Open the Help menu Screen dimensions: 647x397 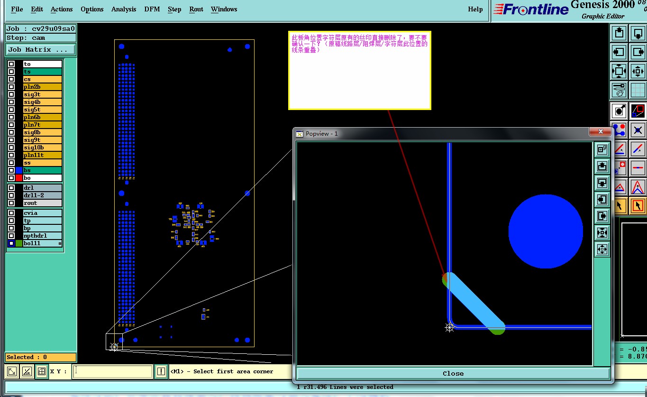tap(475, 9)
